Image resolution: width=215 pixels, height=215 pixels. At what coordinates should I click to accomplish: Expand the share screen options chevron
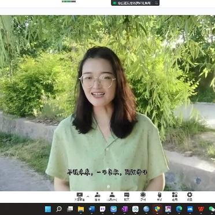(88, 197)
